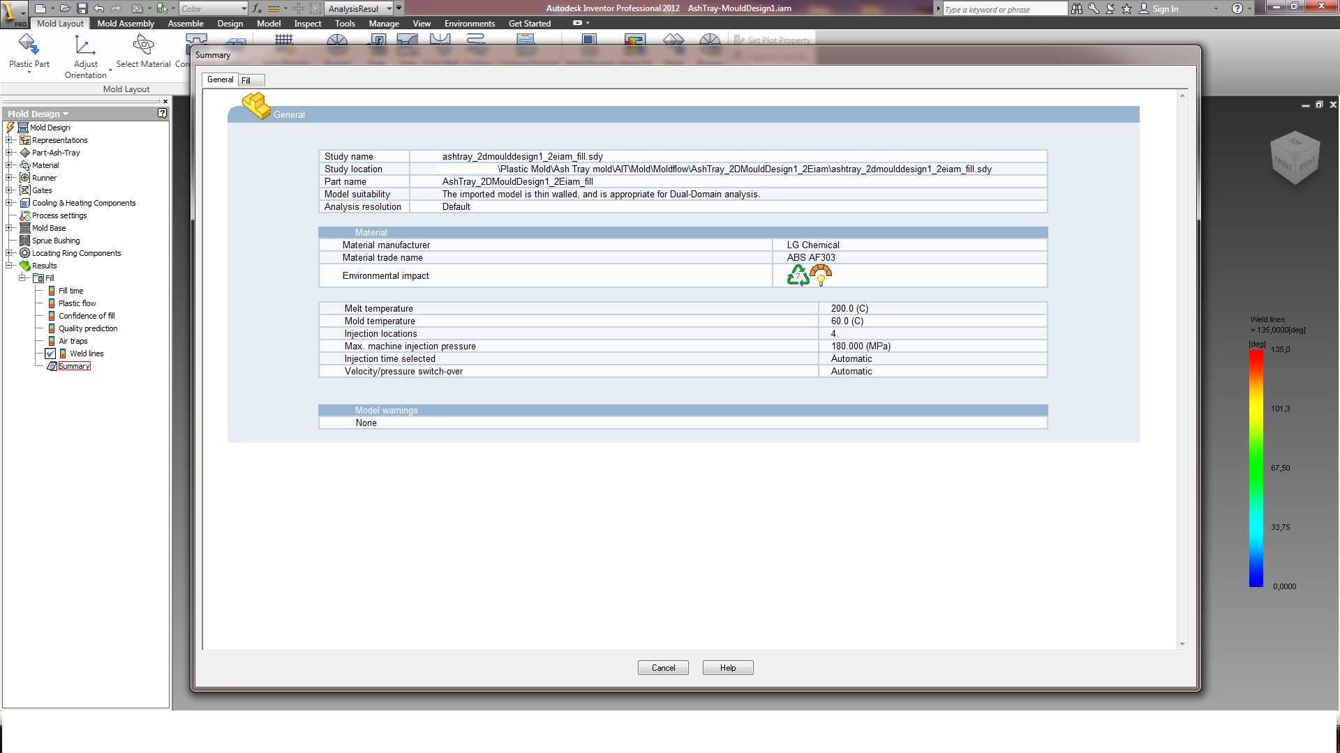
Task: Toggle the Weld lines checkbox
Action: click(x=50, y=353)
